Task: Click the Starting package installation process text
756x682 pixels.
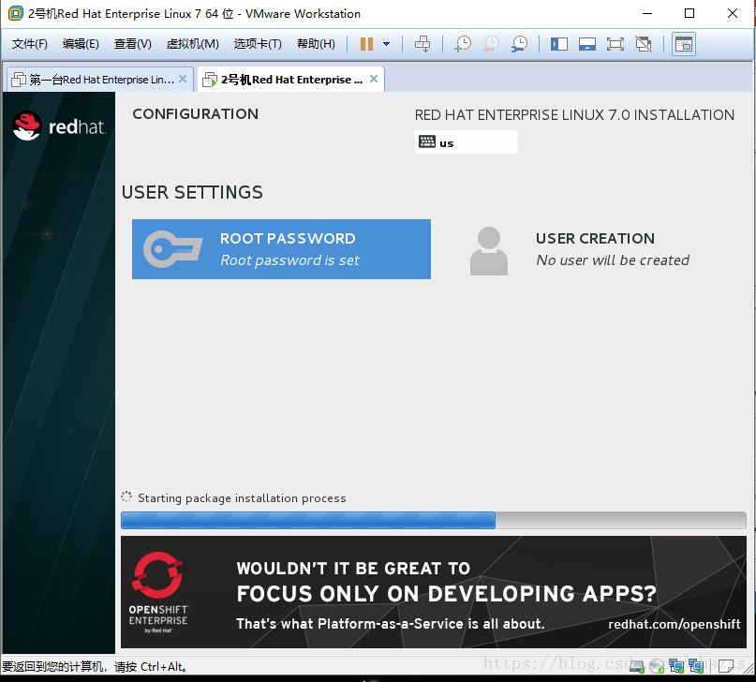Action: pyautogui.click(x=242, y=497)
